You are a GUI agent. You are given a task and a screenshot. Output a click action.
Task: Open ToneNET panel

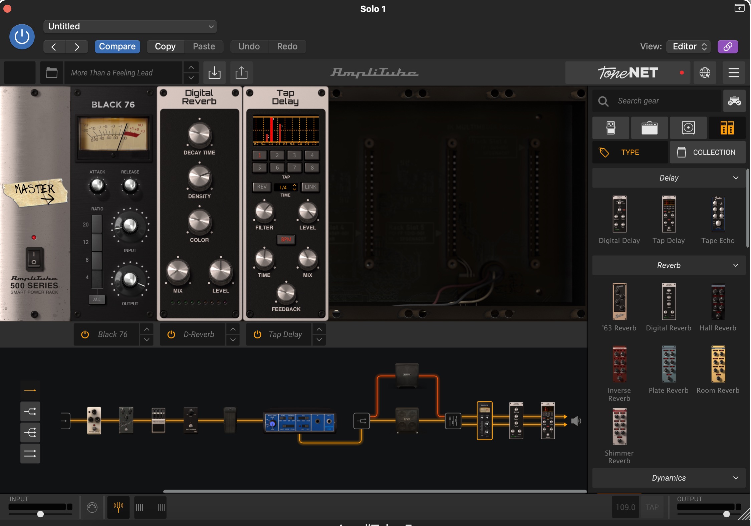pyautogui.click(x=628, y=72)
